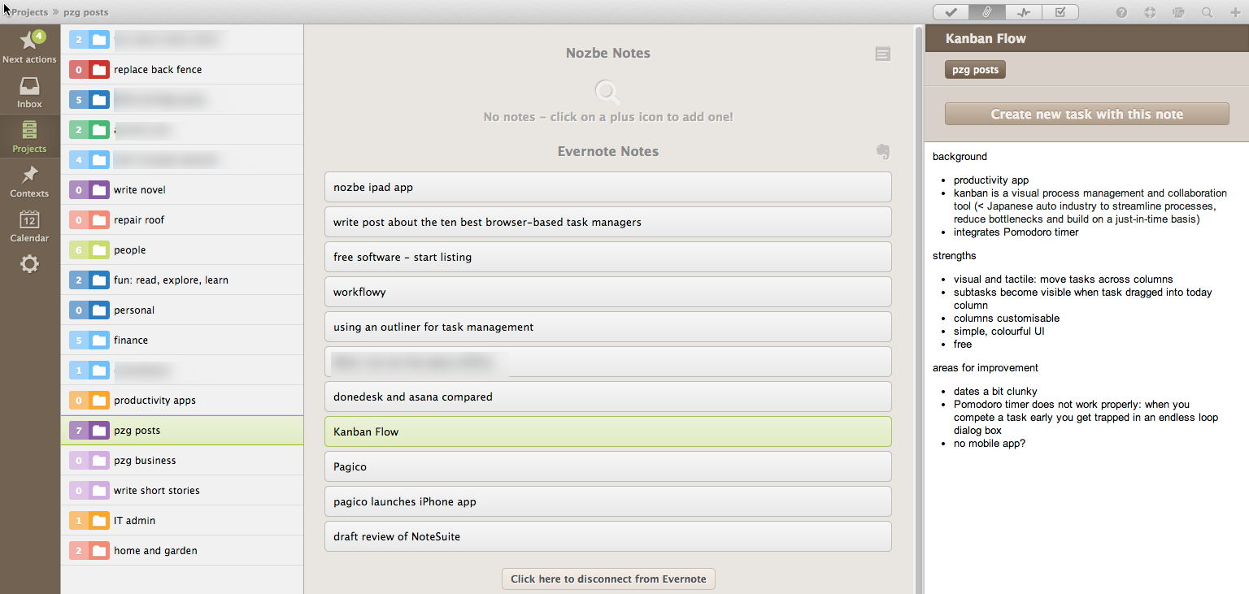Click the plus add icon
1249x594 pixels.
coord(1234,12)
